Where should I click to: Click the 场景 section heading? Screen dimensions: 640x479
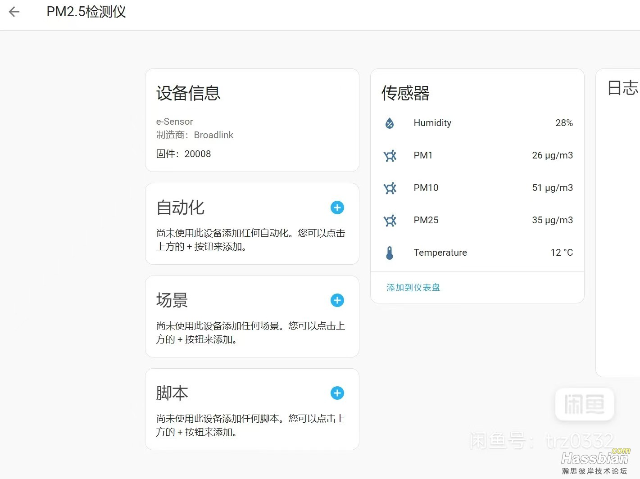coord(172,300)
